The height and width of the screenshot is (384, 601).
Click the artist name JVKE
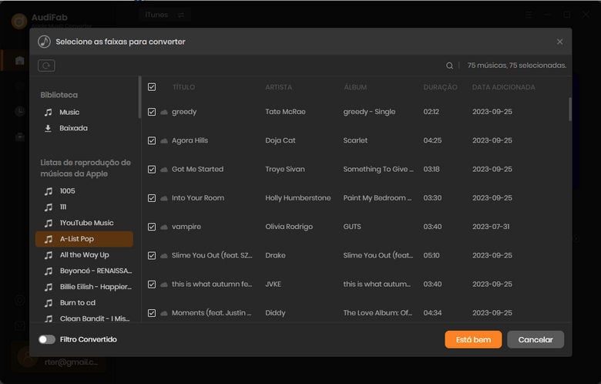[274, 285]
